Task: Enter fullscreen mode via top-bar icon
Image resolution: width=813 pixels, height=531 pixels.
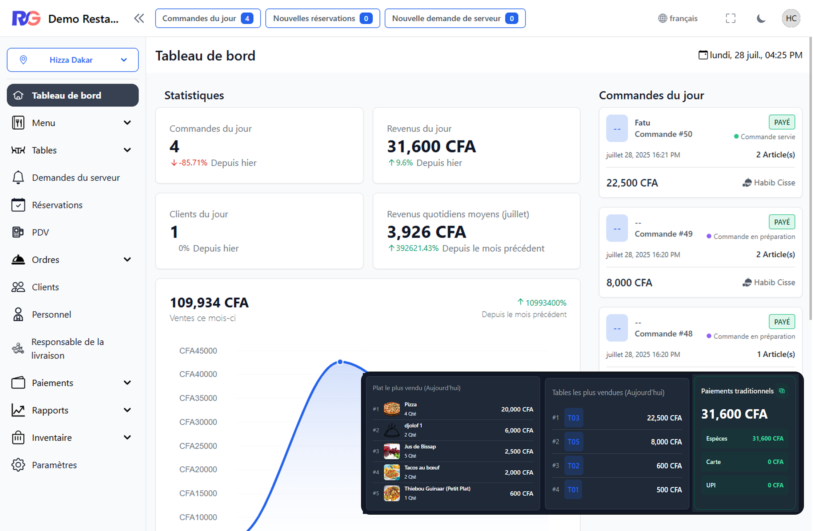Action: (x=730, y=18)
